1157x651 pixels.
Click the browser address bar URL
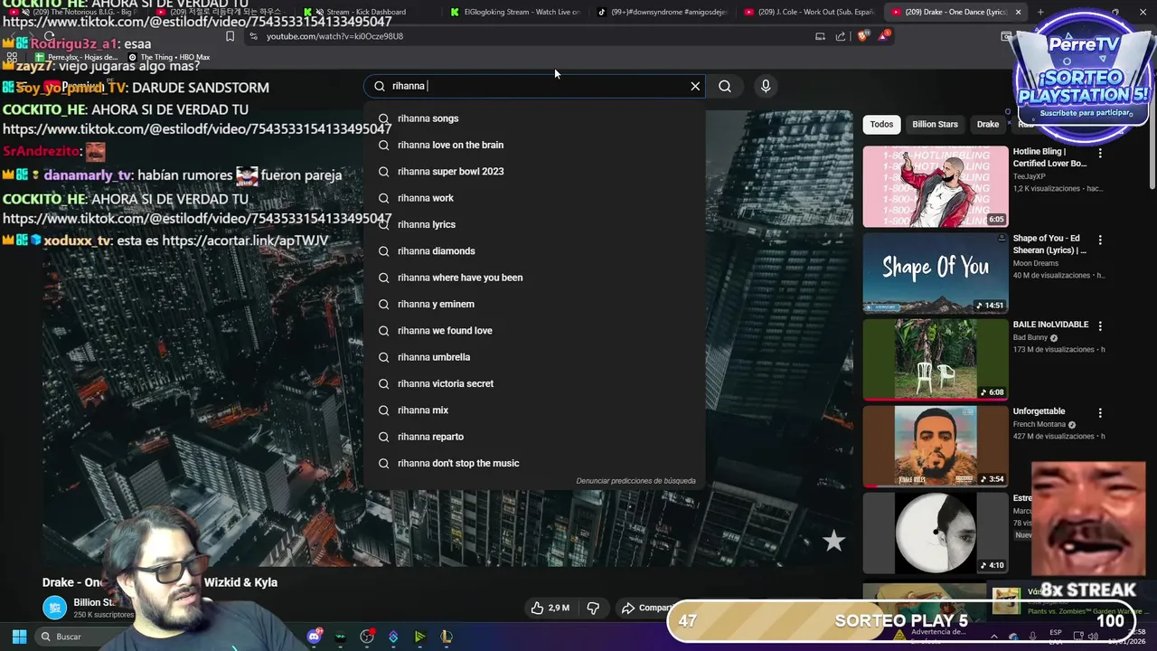pyautogui.click(x=334, y=36)
